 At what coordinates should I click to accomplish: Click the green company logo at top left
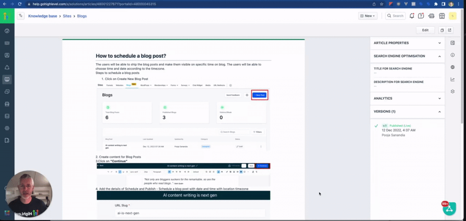click(7, 16)
